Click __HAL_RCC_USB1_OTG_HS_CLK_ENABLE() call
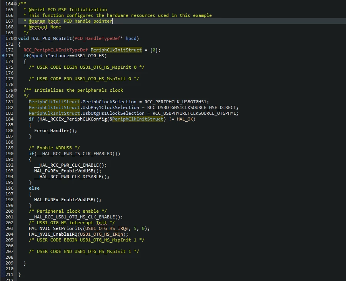The image size is (346, 281). pyautogui.click(x=76, y=217)
